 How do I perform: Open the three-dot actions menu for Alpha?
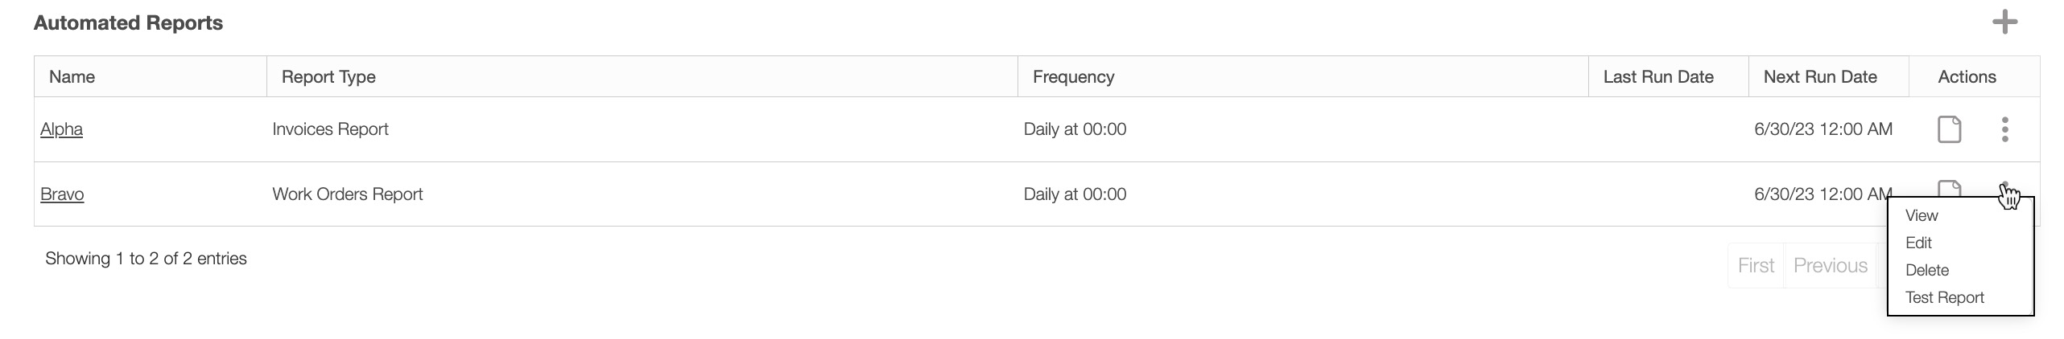coord(2004,129)
